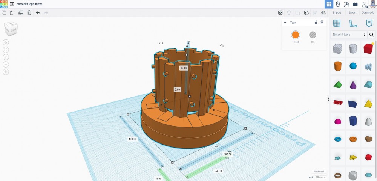The height and width of the screenshot is (181, 377).
Task: Collapse the shapes side panel arrow
Action: coord(328,99)
